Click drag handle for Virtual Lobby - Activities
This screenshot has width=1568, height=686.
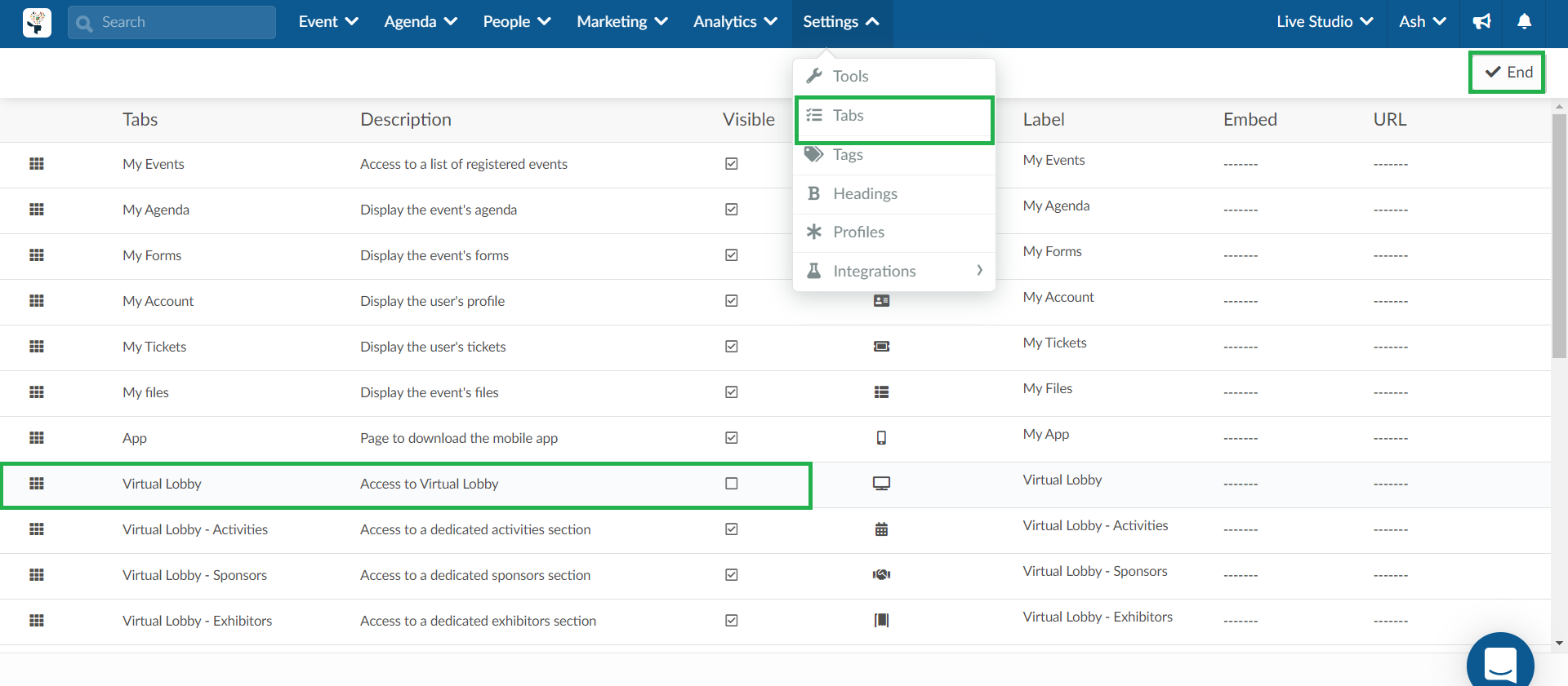pyautogui.click(x=37, y=529)
